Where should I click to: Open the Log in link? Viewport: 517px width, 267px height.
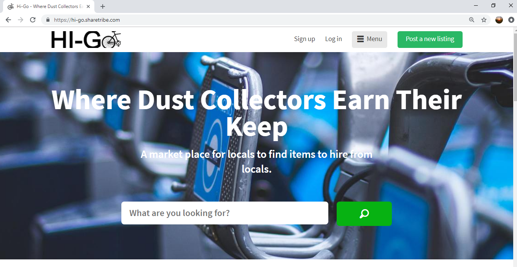point(333,39)
